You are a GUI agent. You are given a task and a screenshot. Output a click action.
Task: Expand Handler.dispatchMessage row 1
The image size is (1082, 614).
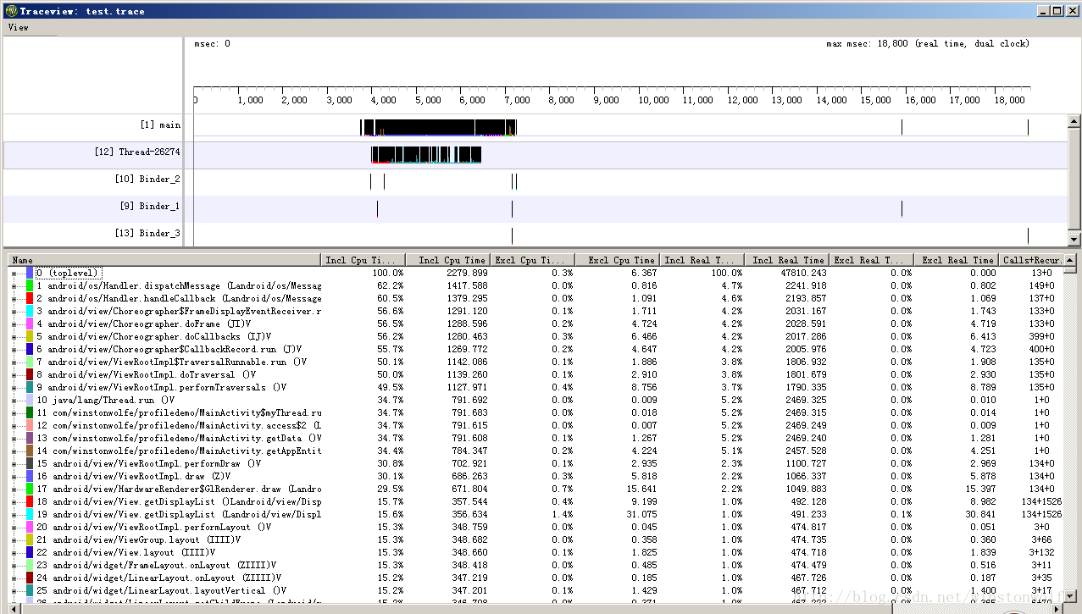(14, 286)
